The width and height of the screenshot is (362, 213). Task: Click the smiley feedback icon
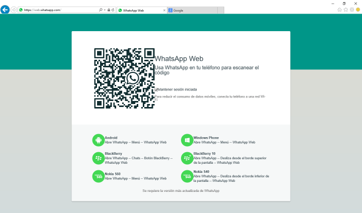pos(358,10)
